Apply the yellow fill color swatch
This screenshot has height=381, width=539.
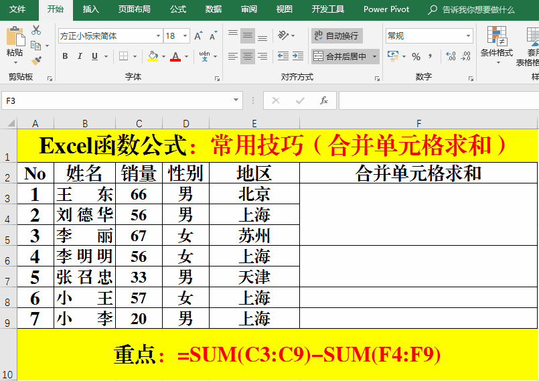(x=153, y=57)
